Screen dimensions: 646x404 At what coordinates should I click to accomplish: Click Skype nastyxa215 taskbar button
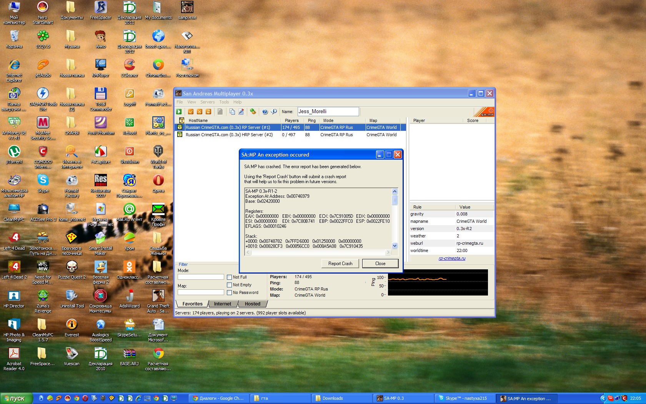[465, 398]
